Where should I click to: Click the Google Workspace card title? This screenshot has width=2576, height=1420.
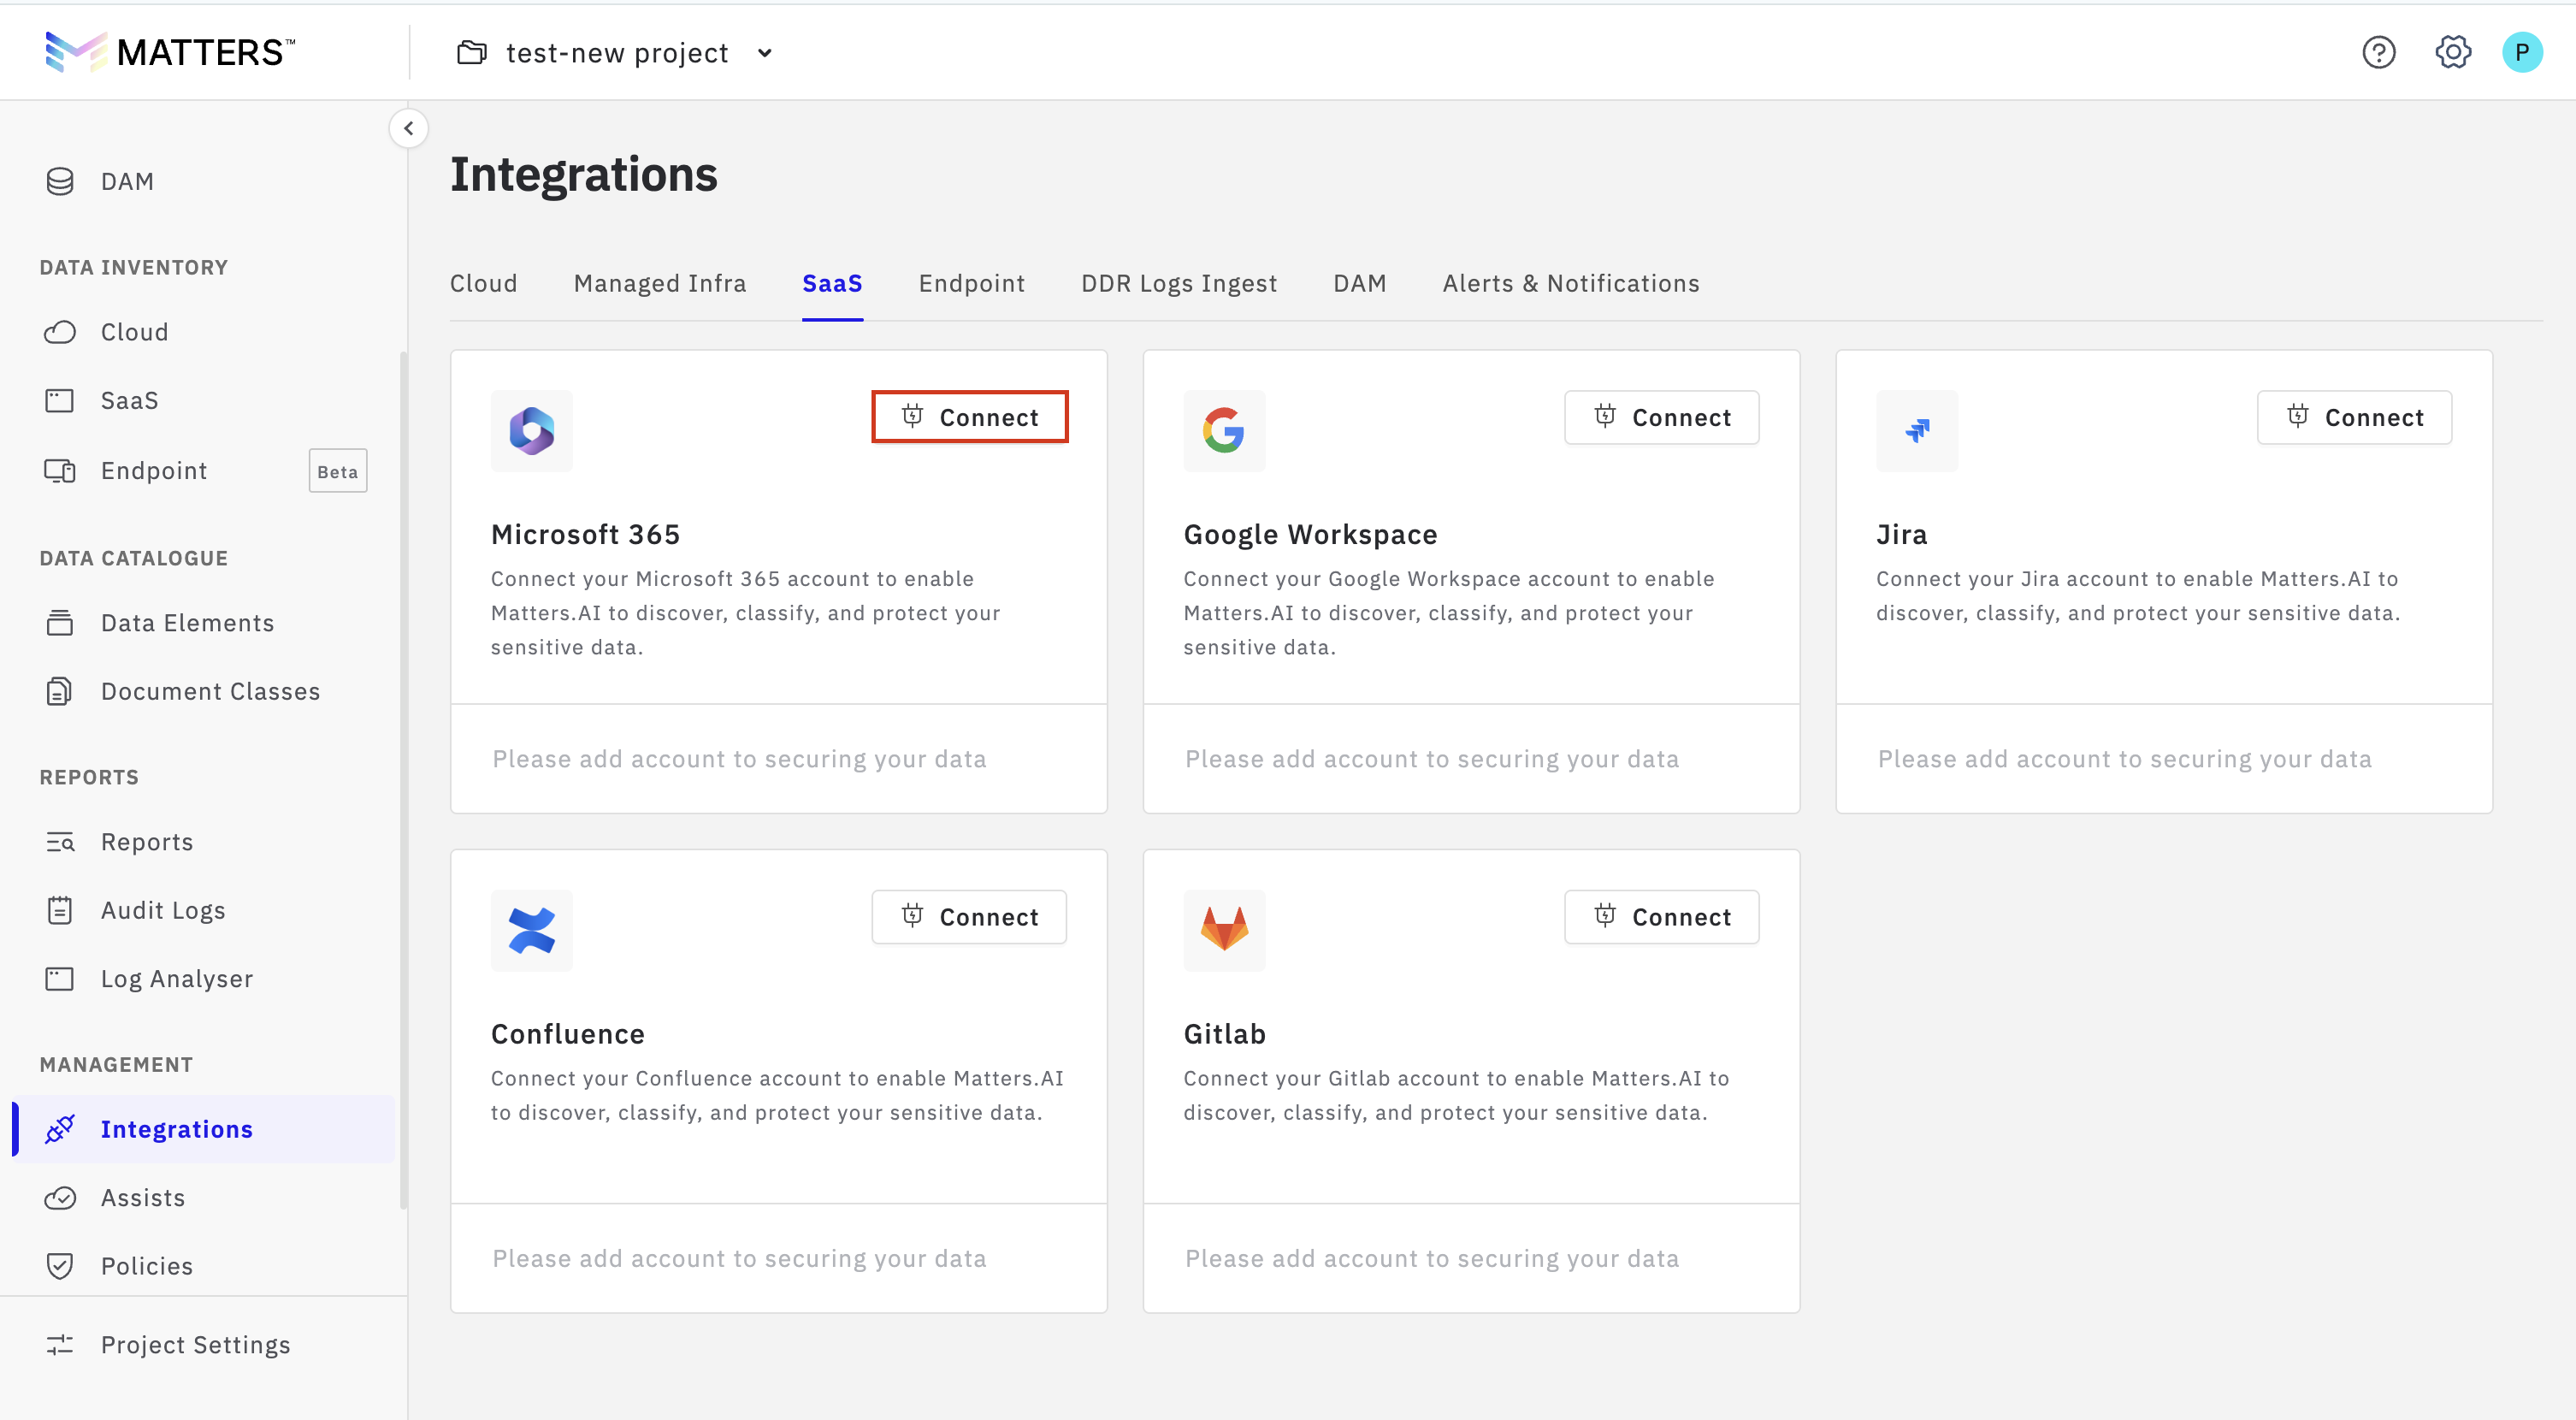coord(1310,535)
